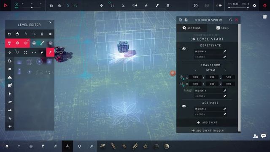Viewport: 270px width, 152px height.
Task: Cycle Transform mode to previous with left arrow
Action: tap(196, 71)
